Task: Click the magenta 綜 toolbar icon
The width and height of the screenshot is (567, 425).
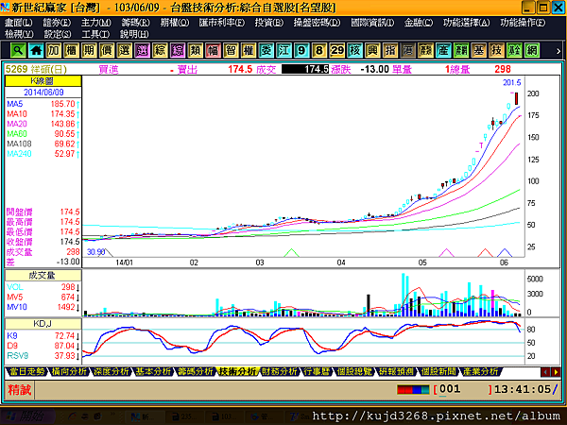Action: [x=178, y=50]
